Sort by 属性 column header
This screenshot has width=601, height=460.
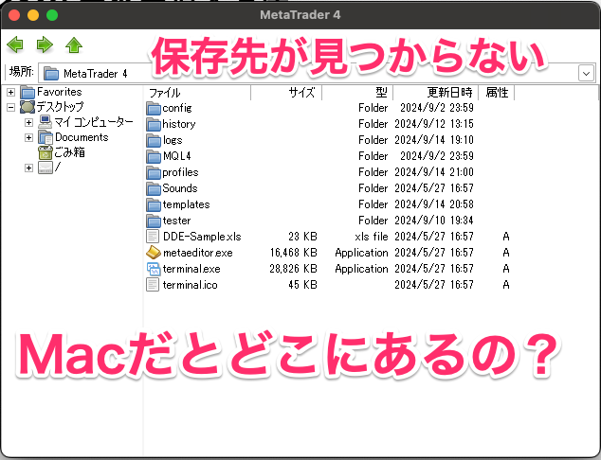tap(497, 93)
